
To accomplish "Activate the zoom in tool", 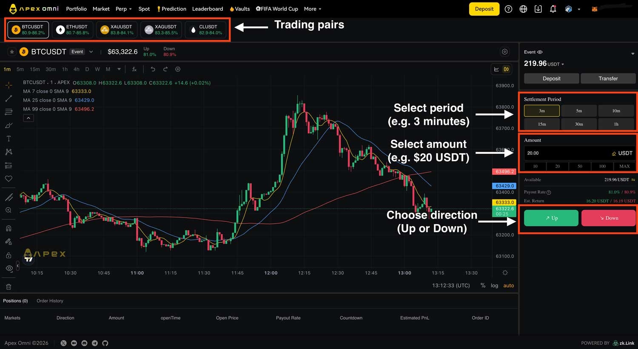I will 9,210.
